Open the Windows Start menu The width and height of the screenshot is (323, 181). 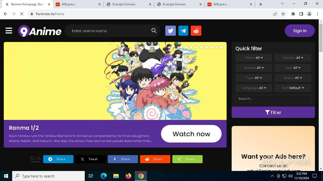coord(6,176)
